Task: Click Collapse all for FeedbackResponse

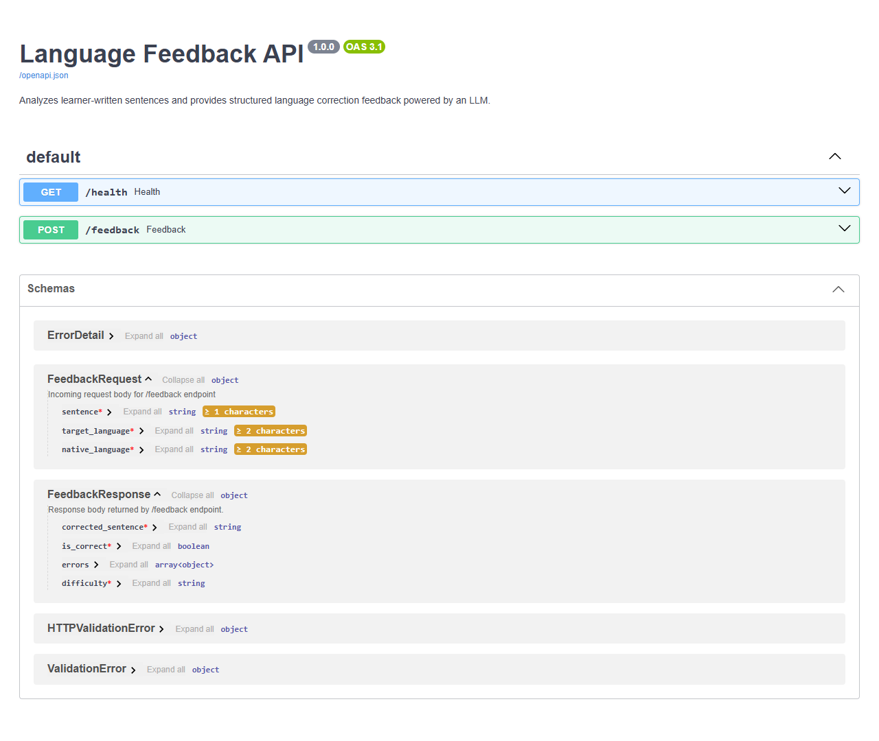Action: (x=192, y=495)
